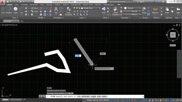The image size is (182, 102).
Task: Click the Stretch icon in Modify panel
Action: 32,14
